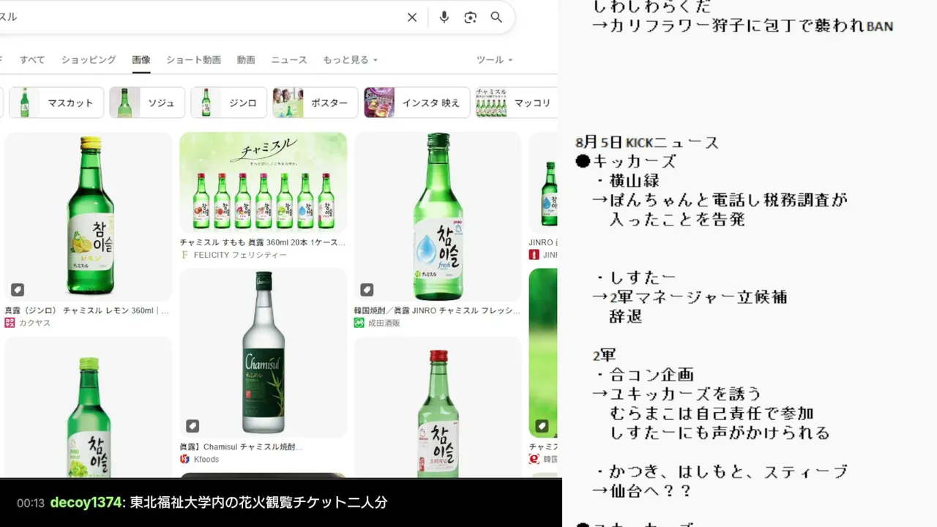Click the Kfoods source name

pos(206,459)
